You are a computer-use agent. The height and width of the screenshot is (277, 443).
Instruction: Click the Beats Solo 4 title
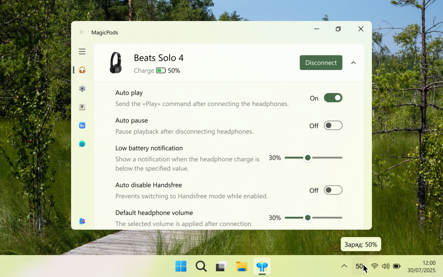point(159,58)
